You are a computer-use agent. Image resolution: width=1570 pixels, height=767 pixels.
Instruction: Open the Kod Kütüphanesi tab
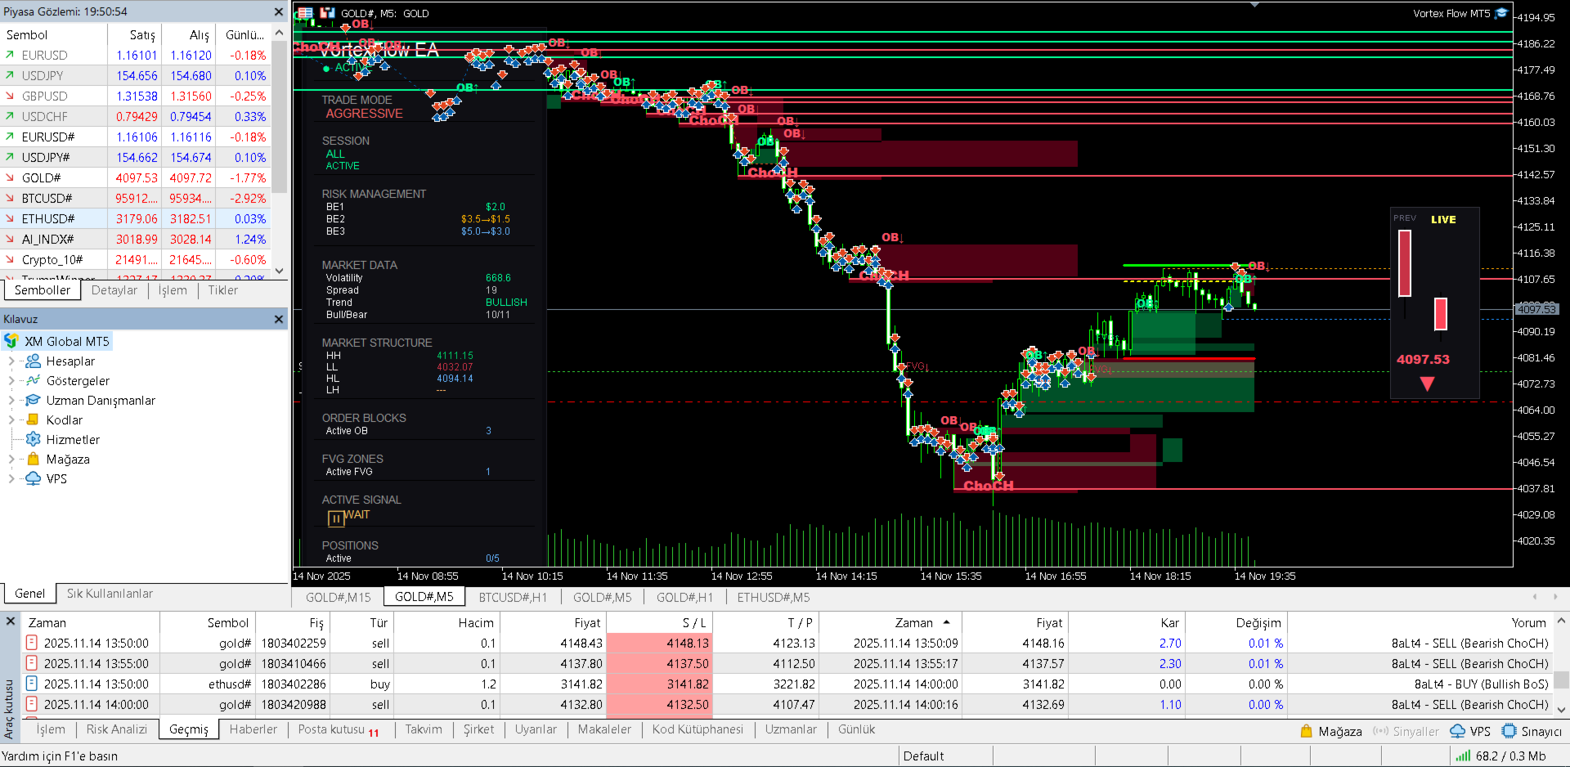pyautogui.click(x=698, y=729)
